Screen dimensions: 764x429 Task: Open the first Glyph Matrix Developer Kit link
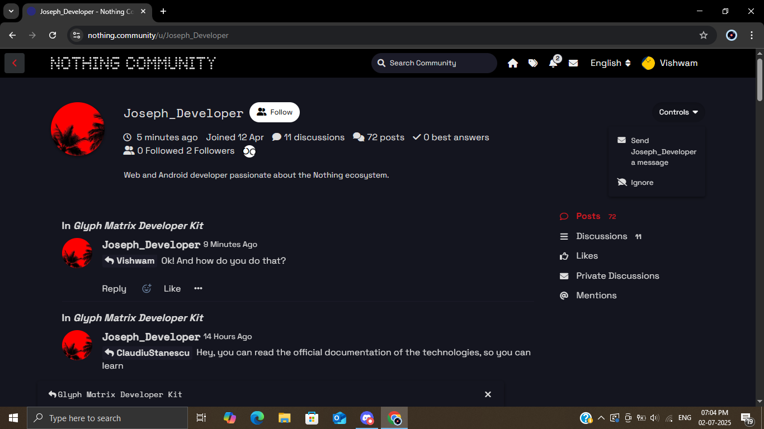click(138, 226)
